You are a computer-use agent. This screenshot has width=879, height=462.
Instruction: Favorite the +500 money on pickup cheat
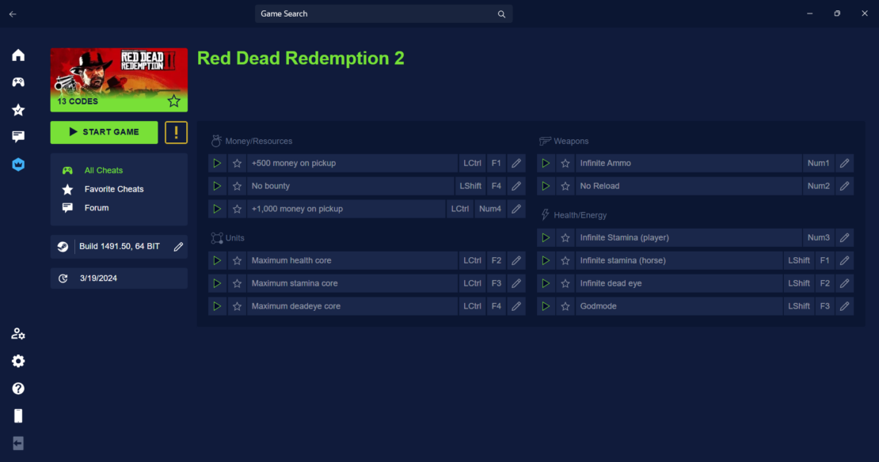(237, 163)
